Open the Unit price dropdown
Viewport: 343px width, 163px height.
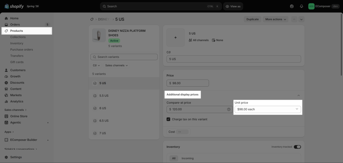coord(268,109)
